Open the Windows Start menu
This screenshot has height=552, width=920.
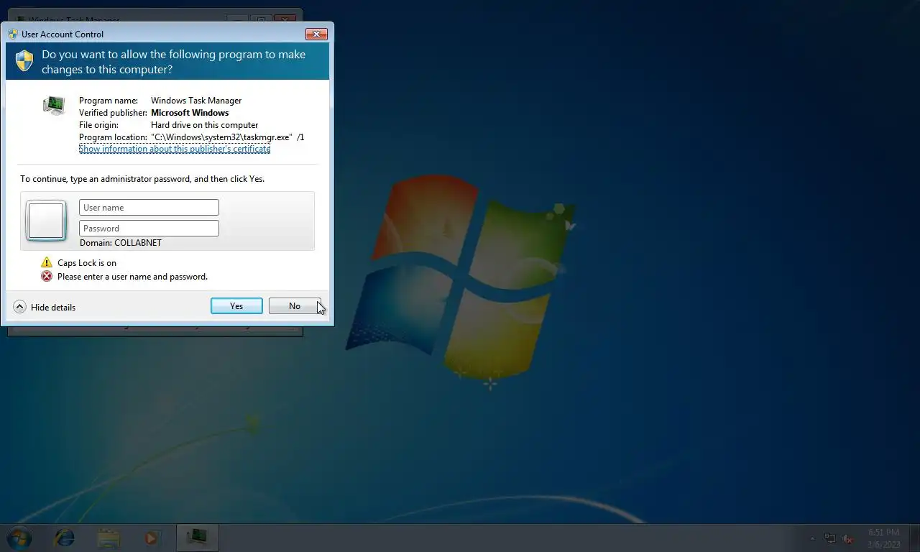click(19, 538)
